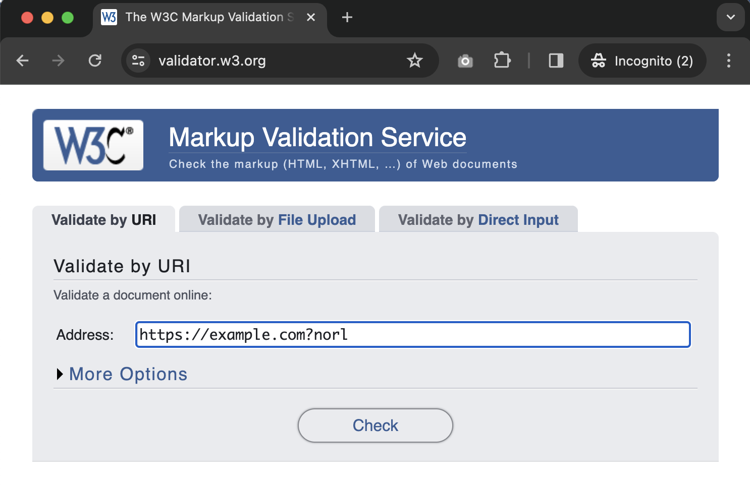
Task: Click the incognito hat icon in the pill
Action: coord(600,60)
